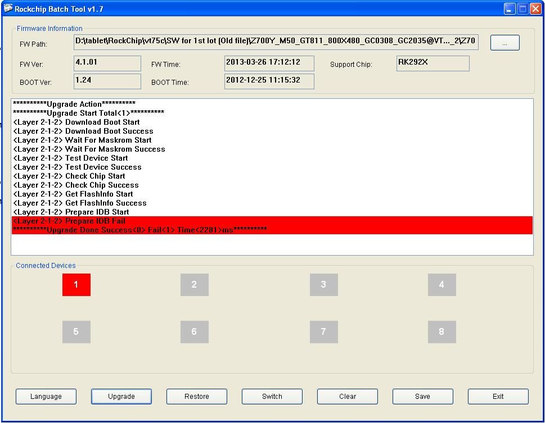Screen dimensions: 545x423
Task: Select connected device slot 7
Action: pos(323,332)
